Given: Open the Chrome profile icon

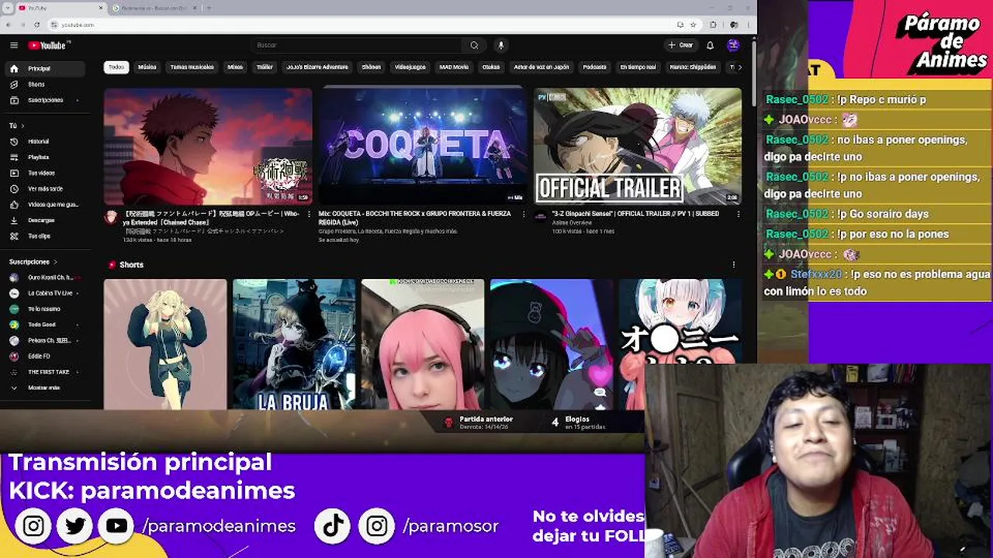Looking at the screenshot, I should click(733, 25).
